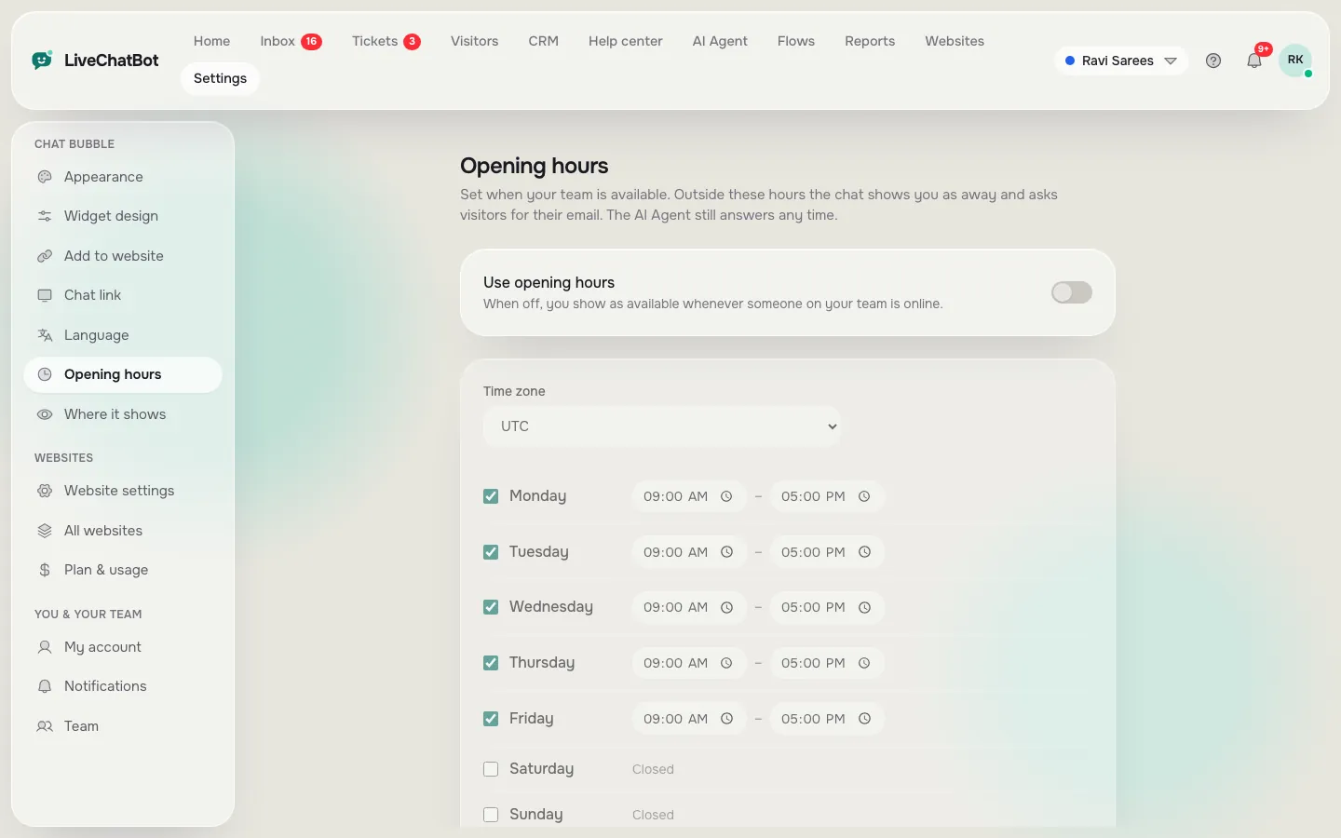Click the Plan & usage dollar icon
Image resolution: width=1341 pixels, height=838 pixels.
coord(45,570)
